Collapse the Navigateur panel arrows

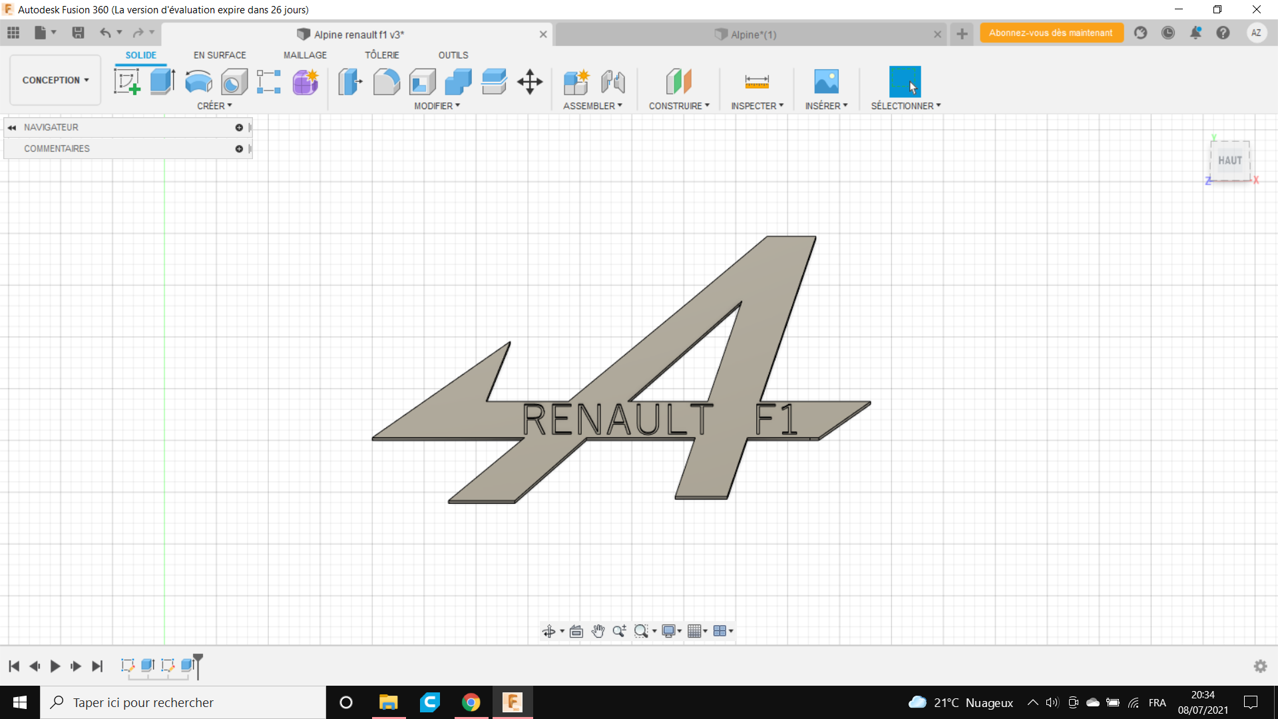point(12,127)
